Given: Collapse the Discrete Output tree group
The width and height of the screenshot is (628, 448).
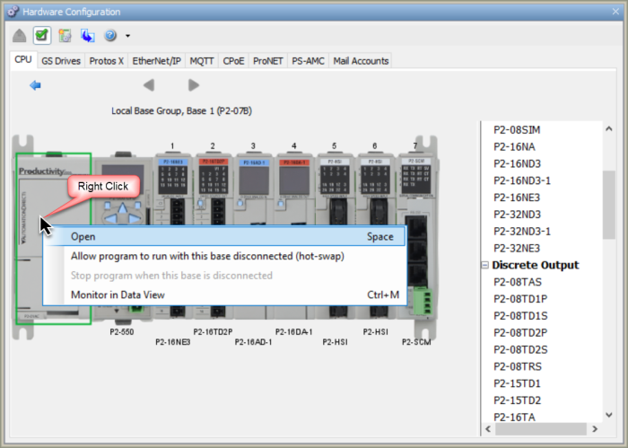Looking at the screenshot, I should (485, 266).
